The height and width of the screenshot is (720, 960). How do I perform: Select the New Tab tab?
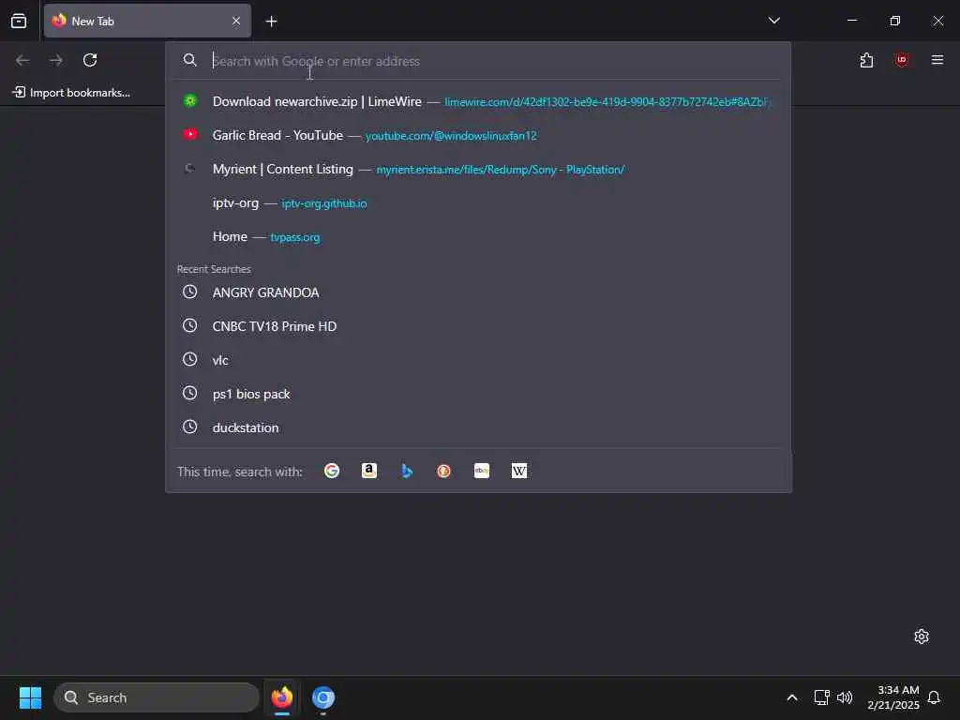pos(147,22)
